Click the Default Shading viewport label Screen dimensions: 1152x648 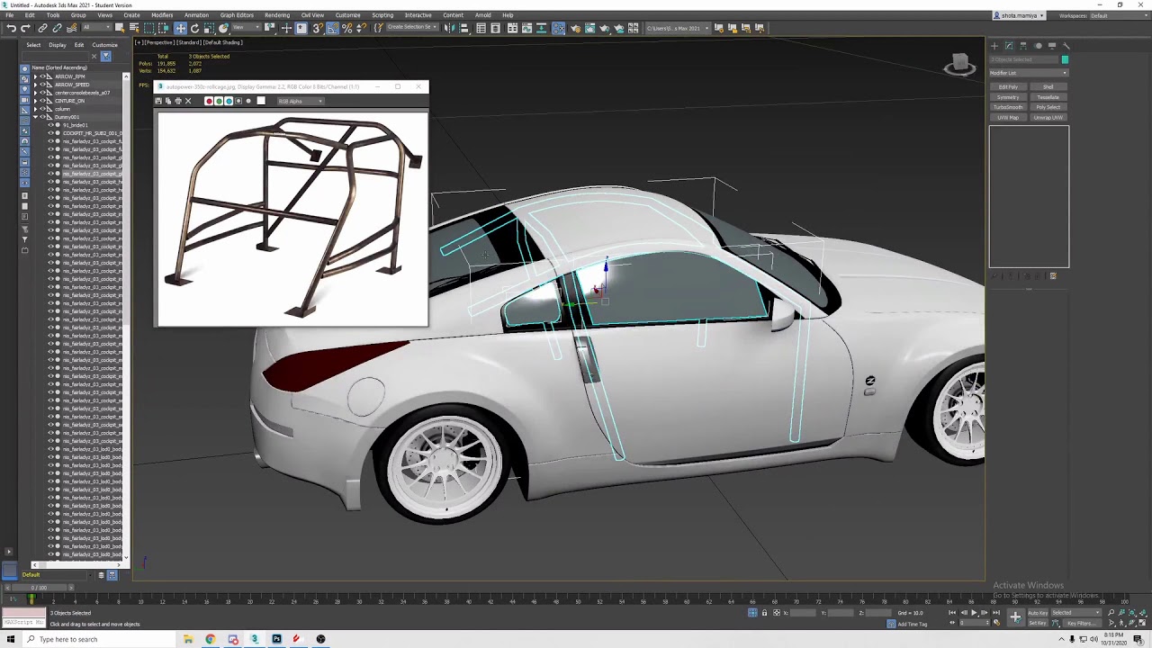tap(222, 42)
